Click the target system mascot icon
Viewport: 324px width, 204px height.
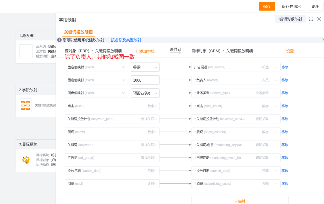click(x=26, y=160)
